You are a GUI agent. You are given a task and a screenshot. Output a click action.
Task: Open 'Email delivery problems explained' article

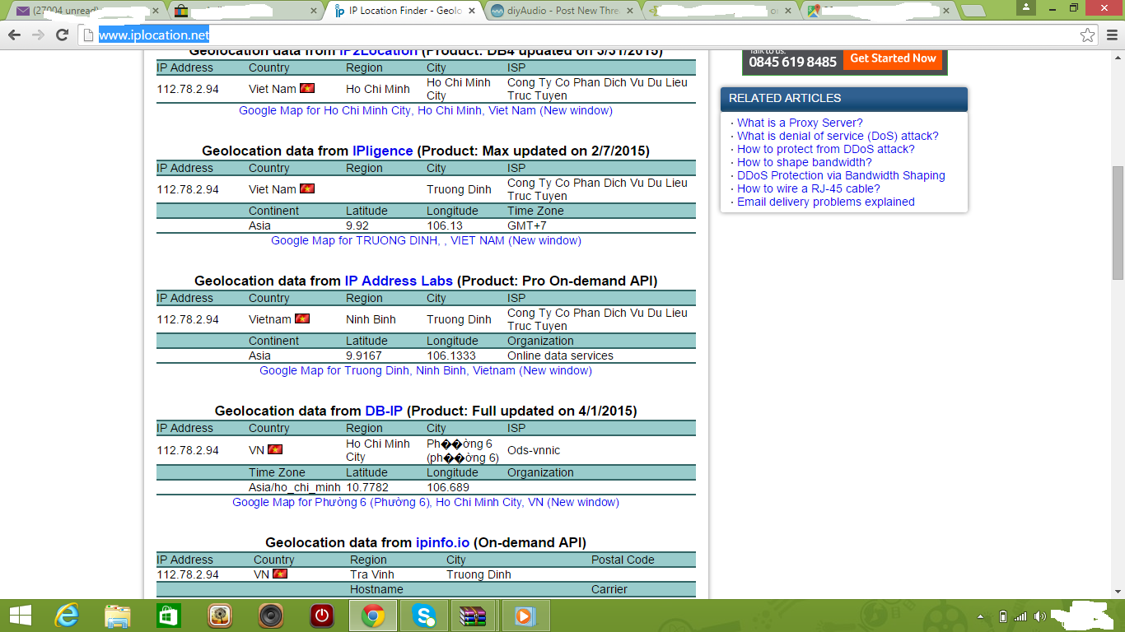pos(825,202)
